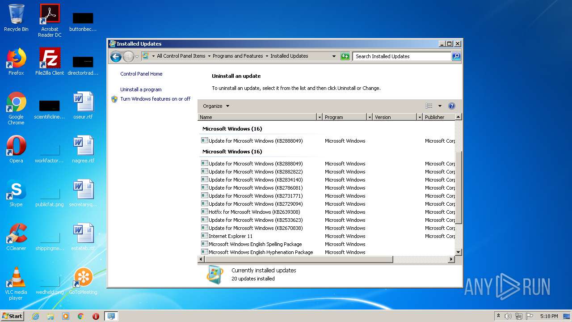Select the Opera desktop shortcut

click(x=16, y=149)
